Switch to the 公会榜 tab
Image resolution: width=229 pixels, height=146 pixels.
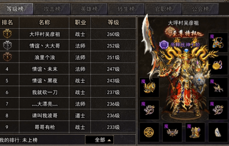click(x=200, y=9)
